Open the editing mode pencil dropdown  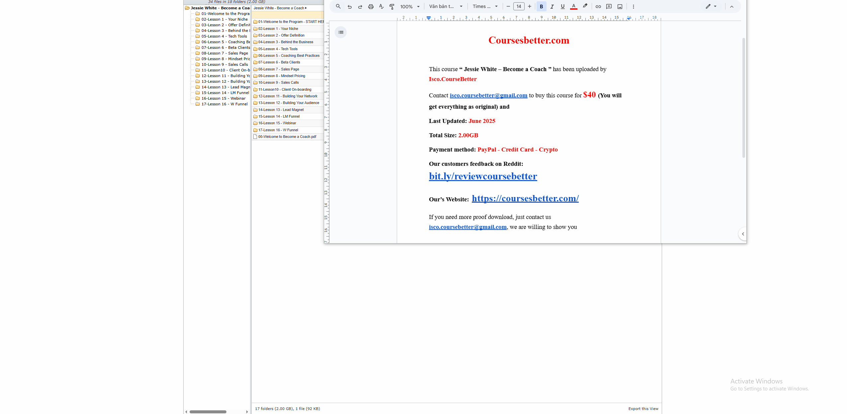click(x=711, y=7)
